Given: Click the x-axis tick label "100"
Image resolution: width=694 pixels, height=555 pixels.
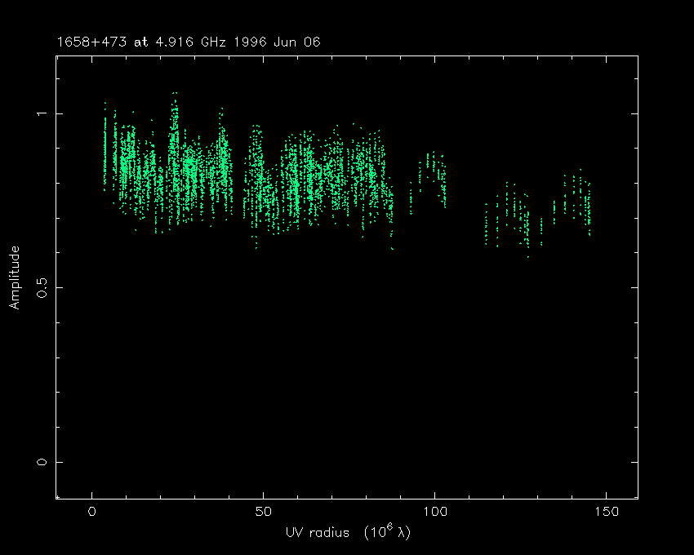Looking at the screenshot, I should coord(434,512).
